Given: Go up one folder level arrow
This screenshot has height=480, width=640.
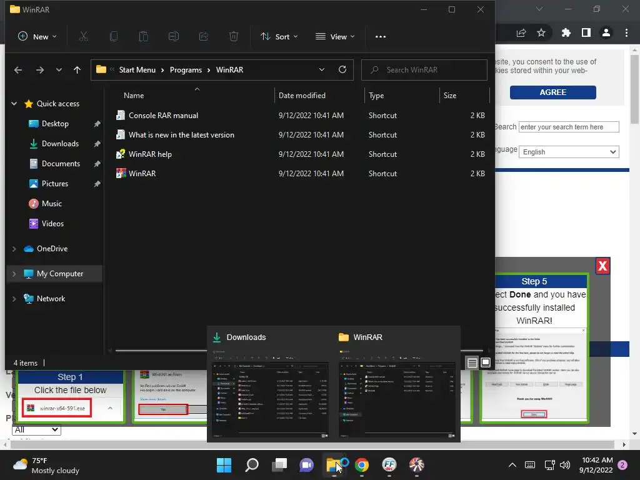Looking at the screenshot, I should (77, 70).
